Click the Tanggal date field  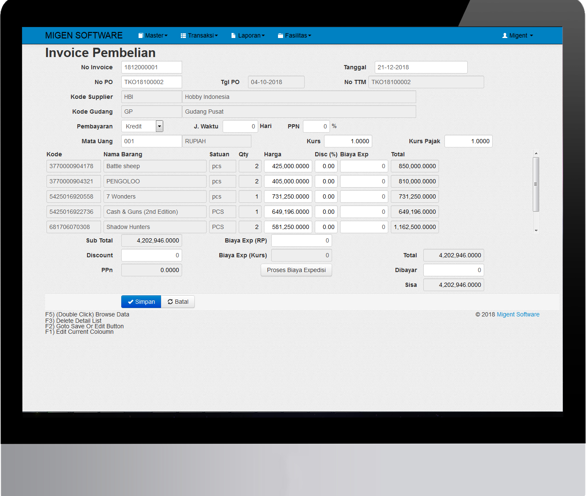tap(421, 67)
